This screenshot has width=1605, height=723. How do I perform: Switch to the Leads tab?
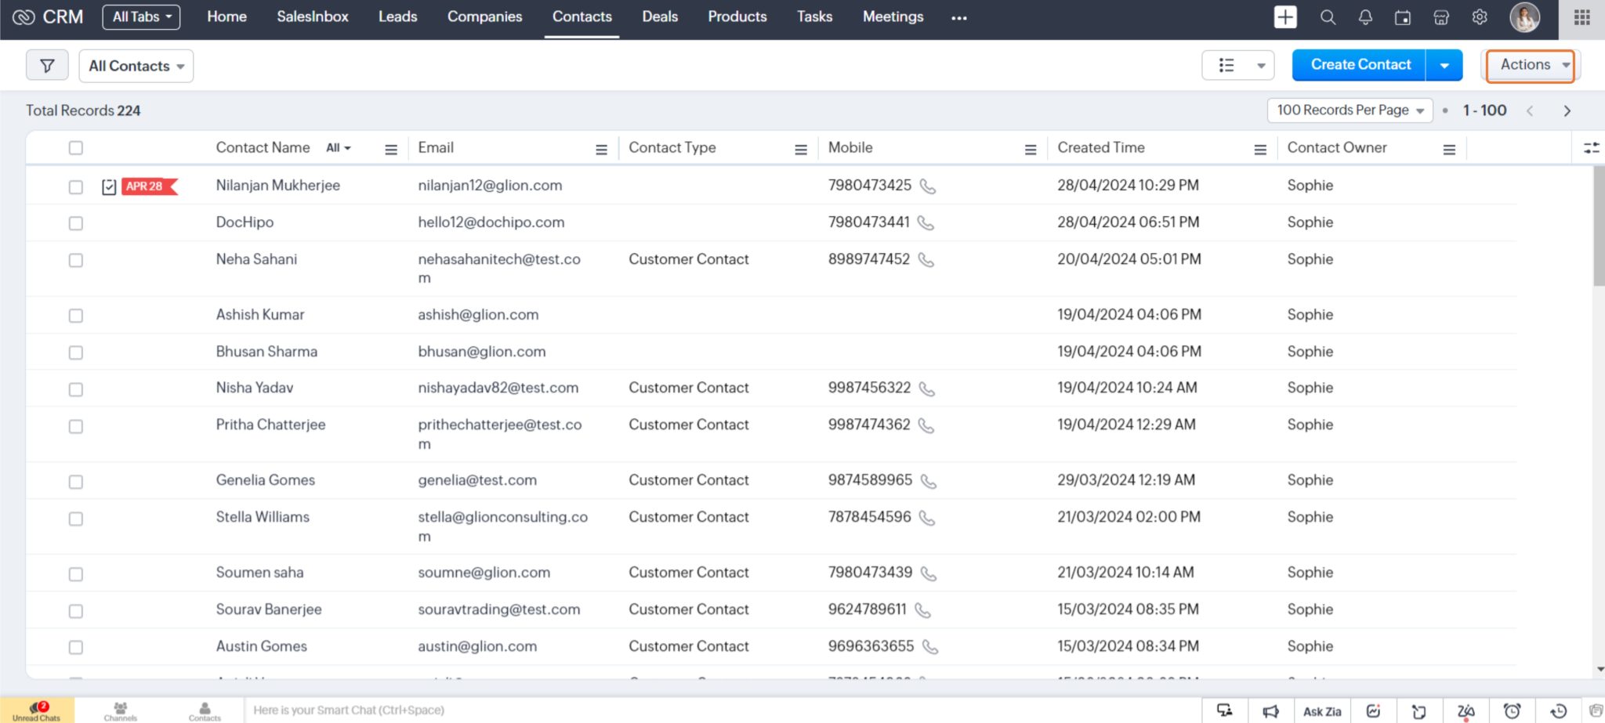tap(397, 16)
